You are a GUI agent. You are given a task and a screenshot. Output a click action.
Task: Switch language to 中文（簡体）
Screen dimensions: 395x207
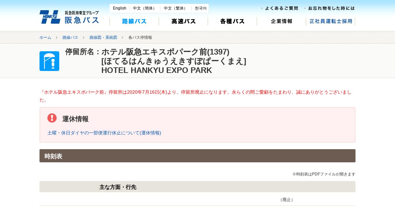pyautogui.click(x=145, y=8)
